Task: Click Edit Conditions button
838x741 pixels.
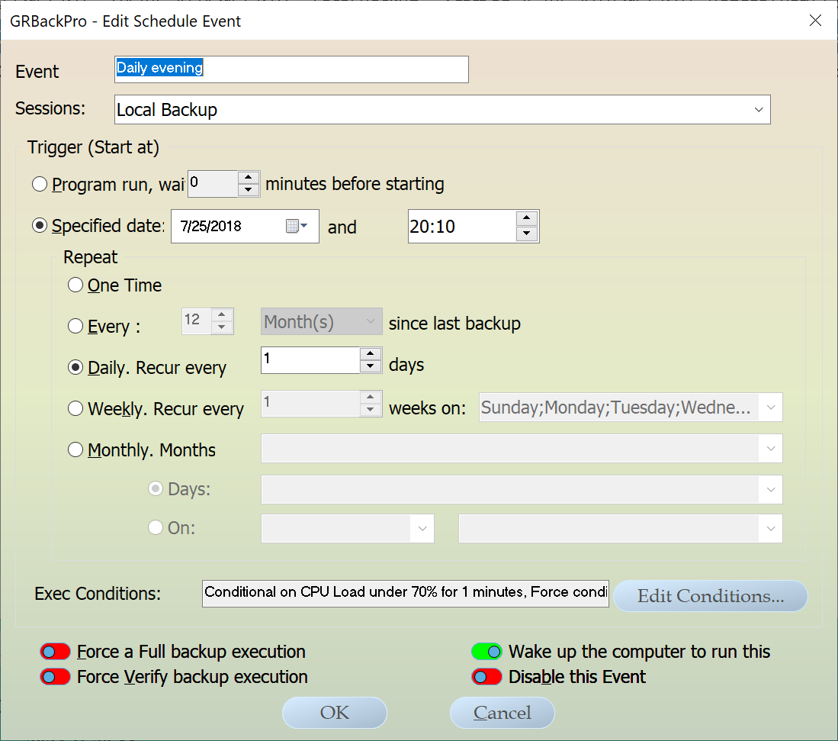Action: (710, 596)
